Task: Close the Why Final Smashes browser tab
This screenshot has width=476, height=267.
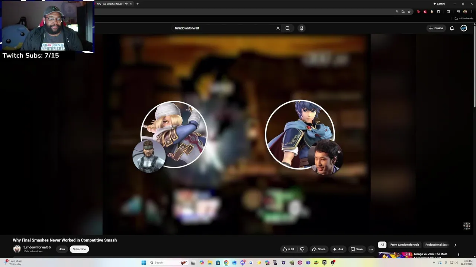Action: click(131, 4)
